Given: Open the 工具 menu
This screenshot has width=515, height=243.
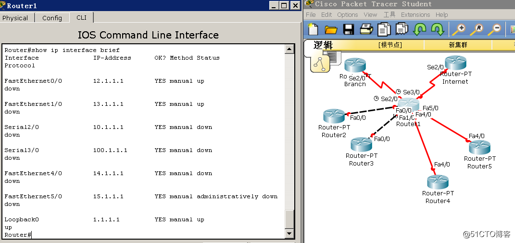Looking at the screenshot, I should 389,15.
